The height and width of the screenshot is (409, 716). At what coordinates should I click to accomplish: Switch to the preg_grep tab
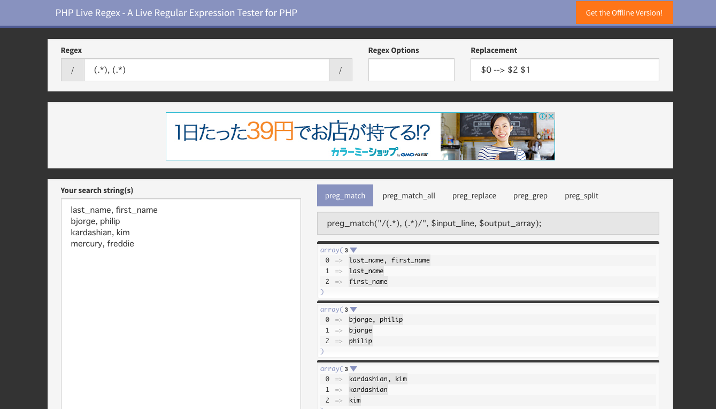(530, 196)
